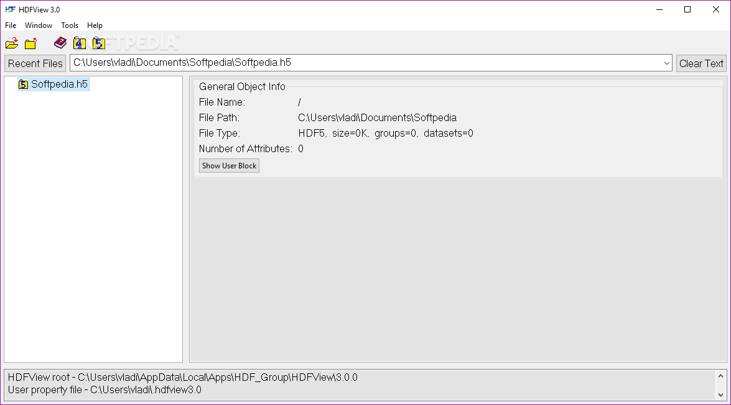The height and width of the screenshot is (405, 731).
Task: Open the Tools menu
Action: 70,25
